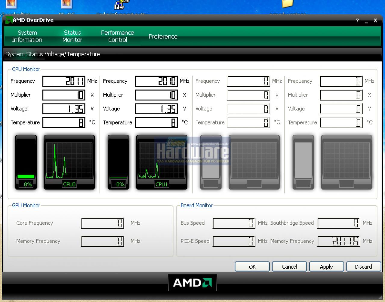Click the disabled third CPU history graph

click(254, 162)
